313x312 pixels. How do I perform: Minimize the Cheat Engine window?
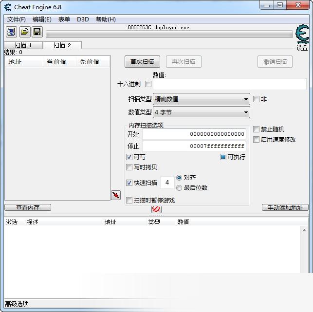(x=267, y=5)
